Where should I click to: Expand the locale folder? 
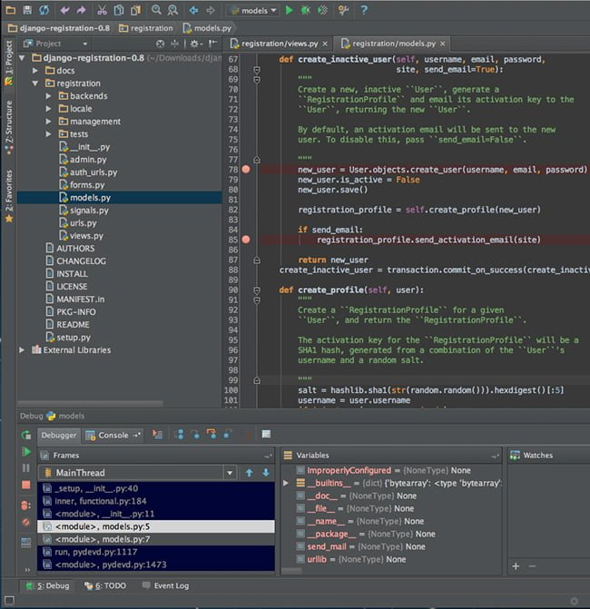coord(48,109)
